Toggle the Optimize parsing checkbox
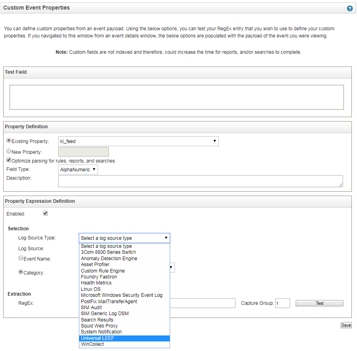Viewport: 357px width, 351px height. (x=9, y=160)
